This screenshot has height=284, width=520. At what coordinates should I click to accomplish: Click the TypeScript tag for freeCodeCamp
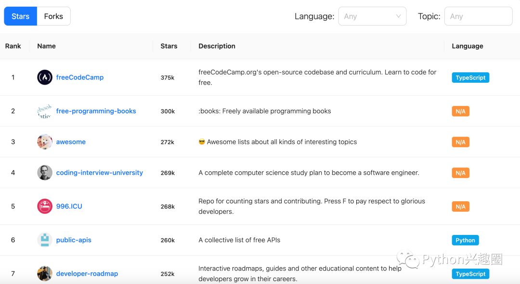(x=470, y=77)
